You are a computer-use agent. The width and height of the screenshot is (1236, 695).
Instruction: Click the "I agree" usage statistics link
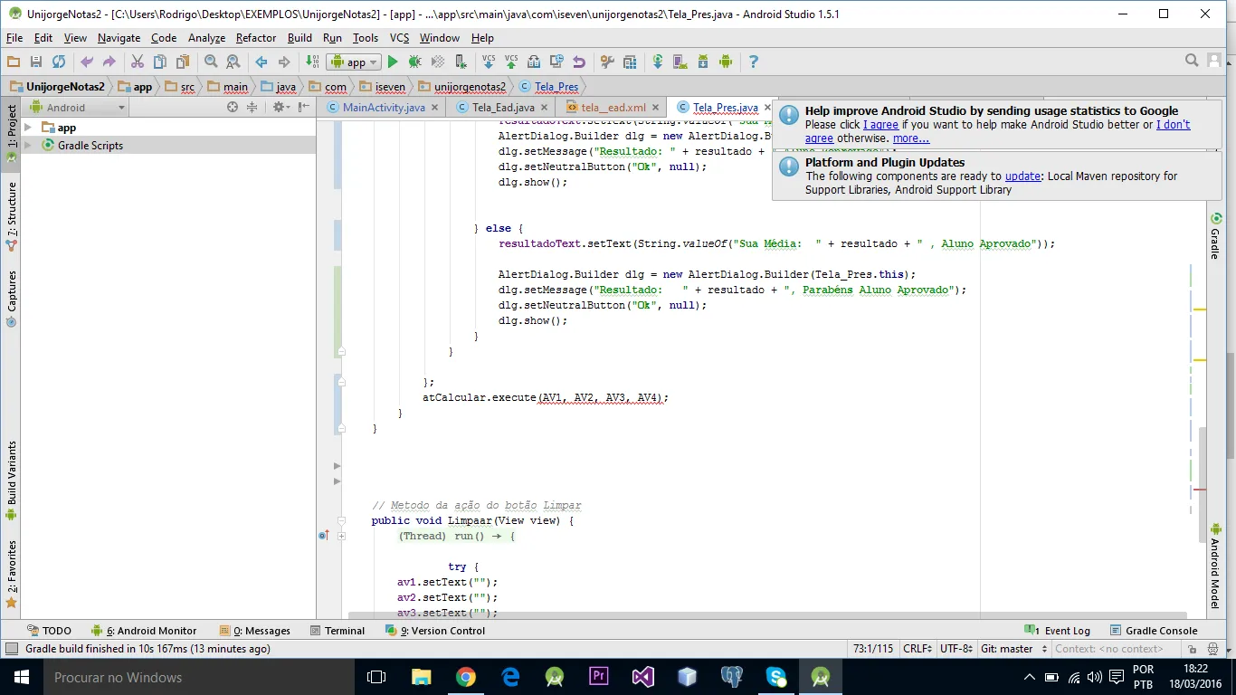[880, 125]
